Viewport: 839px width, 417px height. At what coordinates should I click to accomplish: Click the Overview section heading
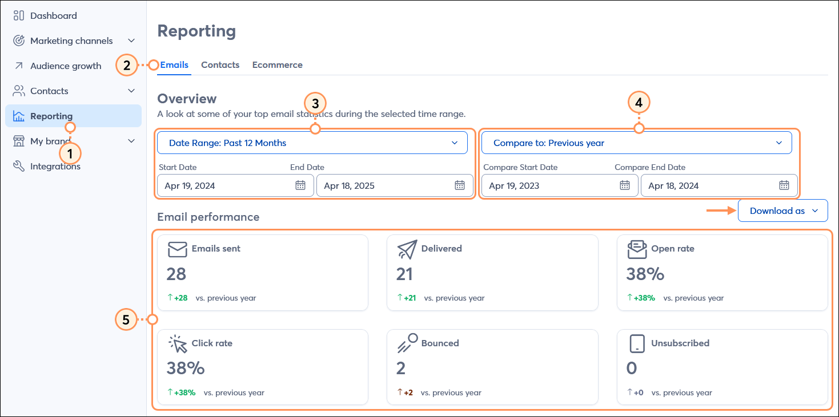187,99
